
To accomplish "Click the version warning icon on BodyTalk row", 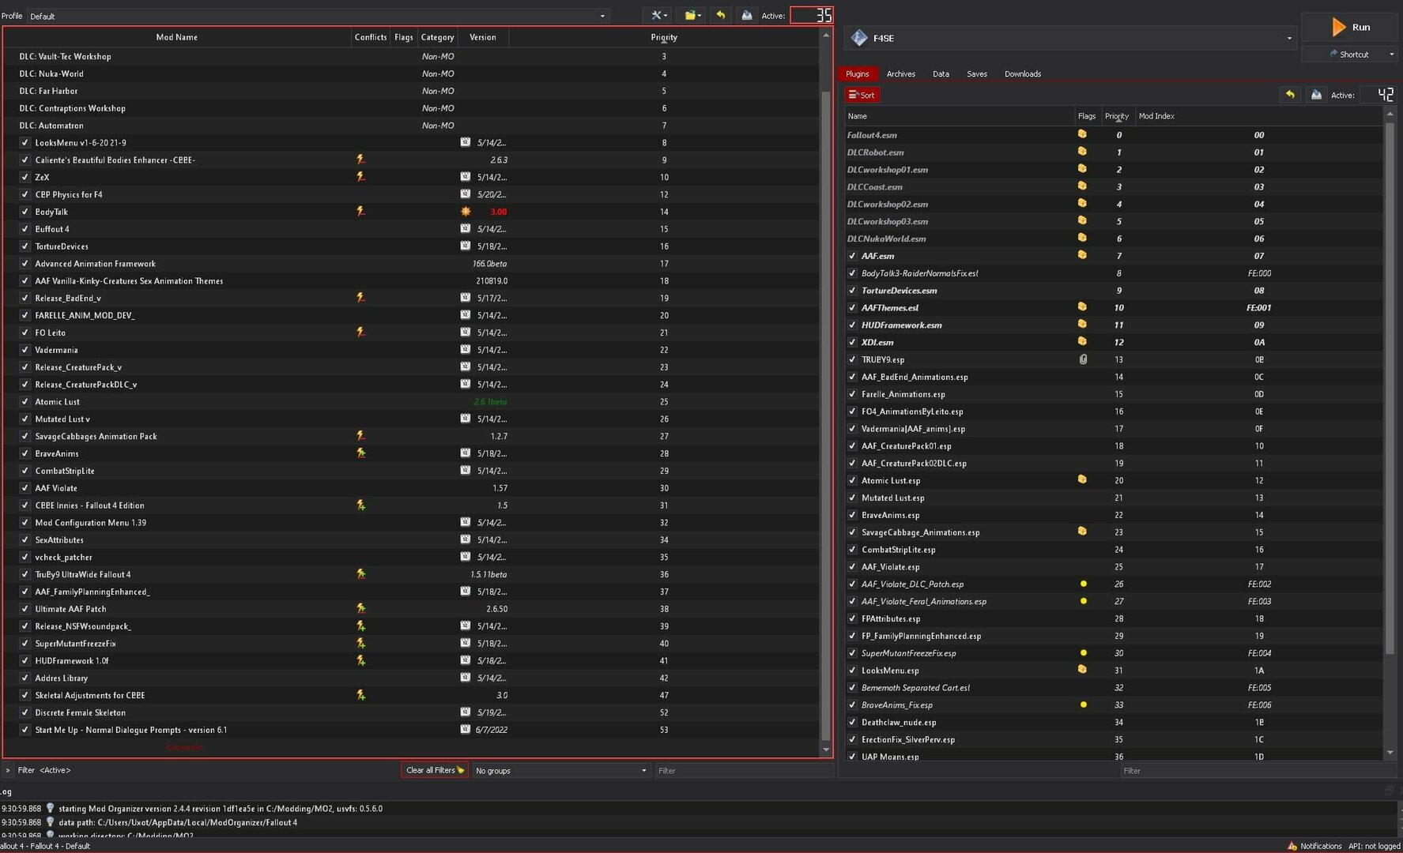I will [x=466, y=212].
